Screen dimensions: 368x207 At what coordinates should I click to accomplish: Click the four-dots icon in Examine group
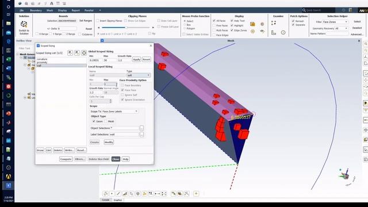pos(274,23)
